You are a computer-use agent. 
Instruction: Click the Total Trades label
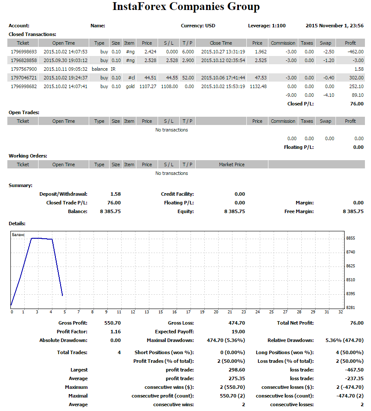pyautogui.click(x=72, y=352)
